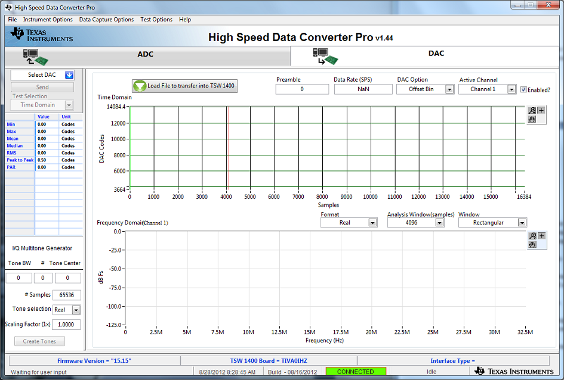Image resolution: width=564 pixels, height=380 pixels.
Task: Open the Tone selection dropdown showing Real
Action: tap(75, 310)
